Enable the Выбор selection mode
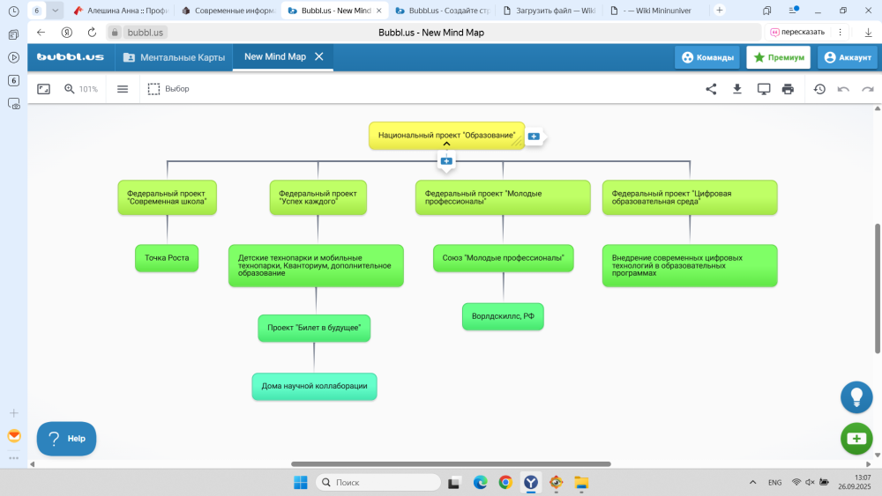Viewport: 882px width, 496px height. point(168,89)
